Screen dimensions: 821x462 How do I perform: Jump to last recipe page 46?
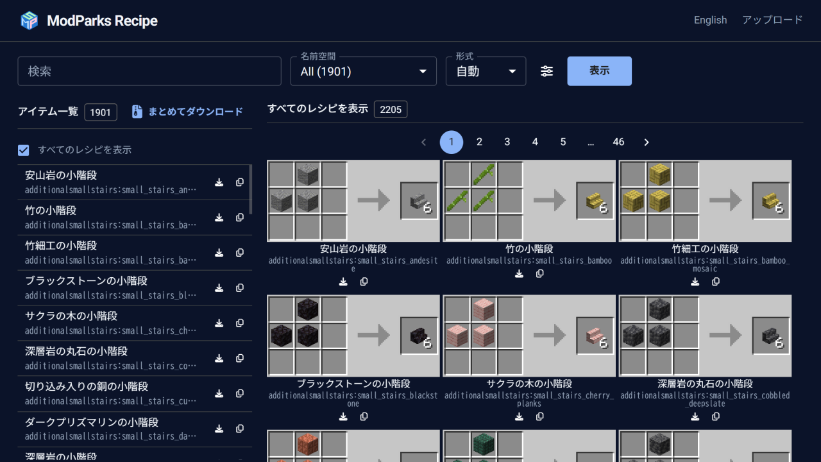618,142
